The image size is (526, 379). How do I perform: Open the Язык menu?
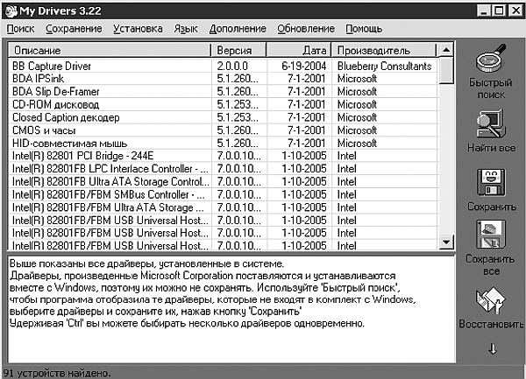(x=186, y=29)
